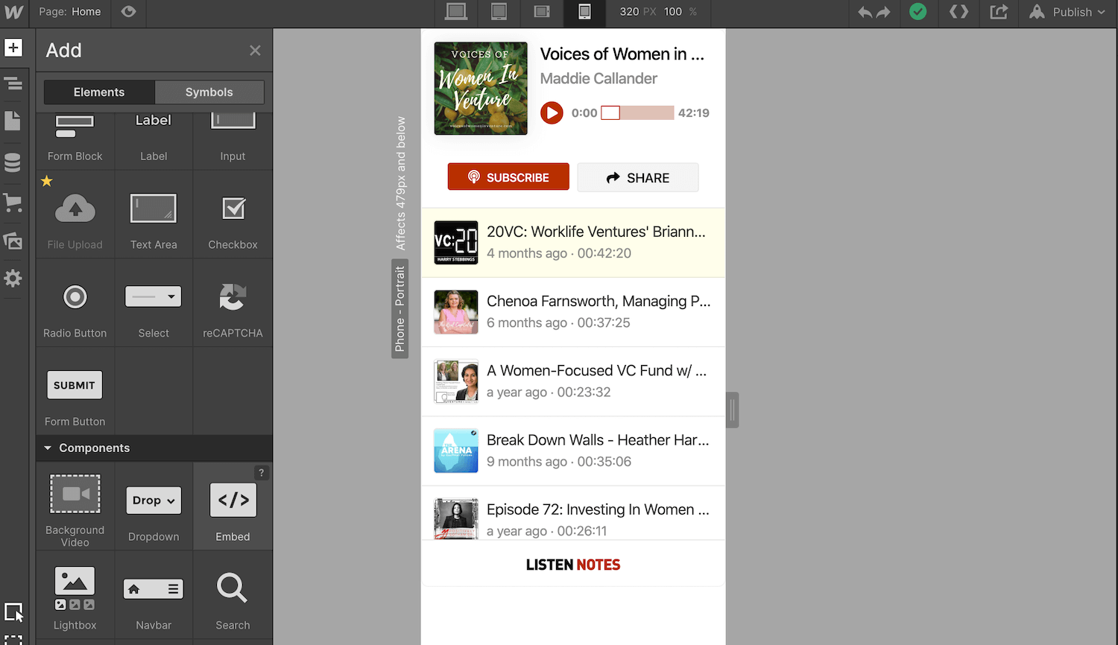Image resolution: width=1118 pixels, height=645 pixels.
Task: Switch to Desktop breakpoint icon
Action: 456,12
